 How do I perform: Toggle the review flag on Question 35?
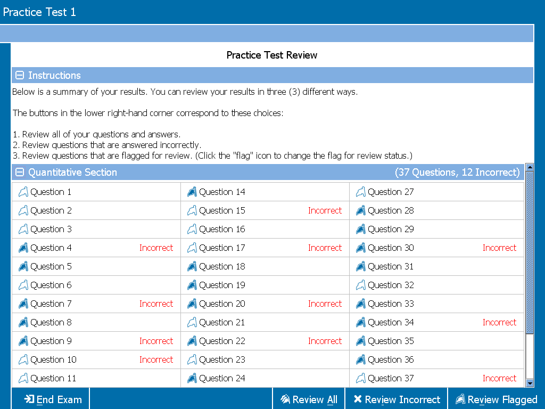(360, 341)
